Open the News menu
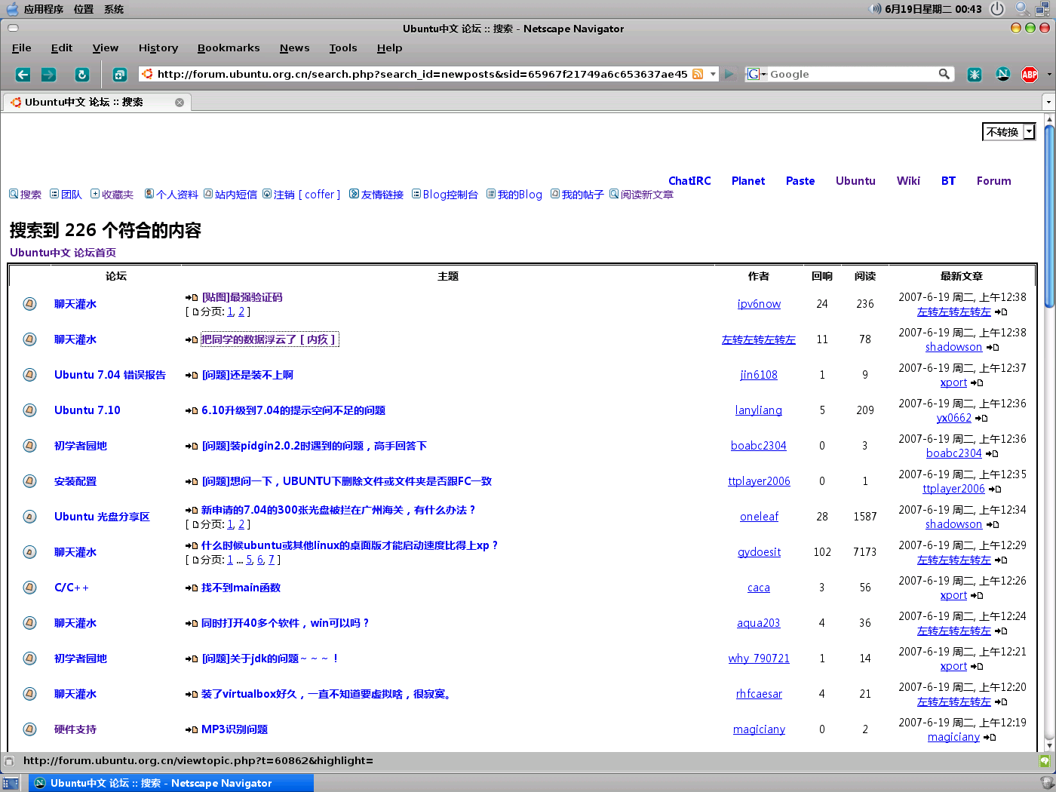1056x792 pixels. (x=295, y=48)
